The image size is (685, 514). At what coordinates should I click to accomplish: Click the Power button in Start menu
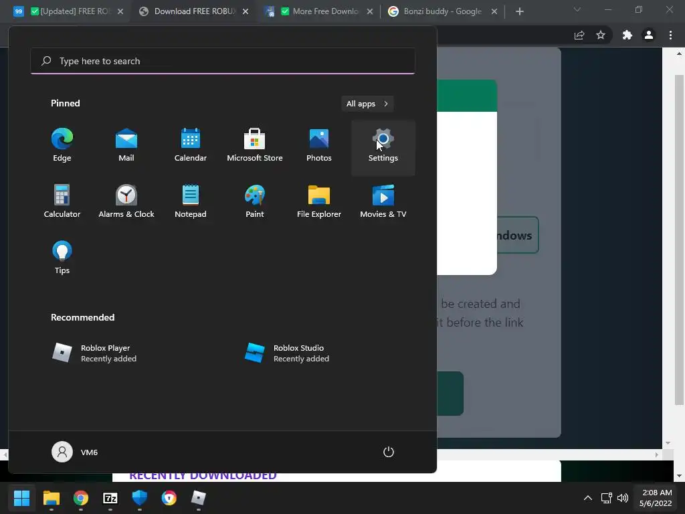[x=389, y=452]
